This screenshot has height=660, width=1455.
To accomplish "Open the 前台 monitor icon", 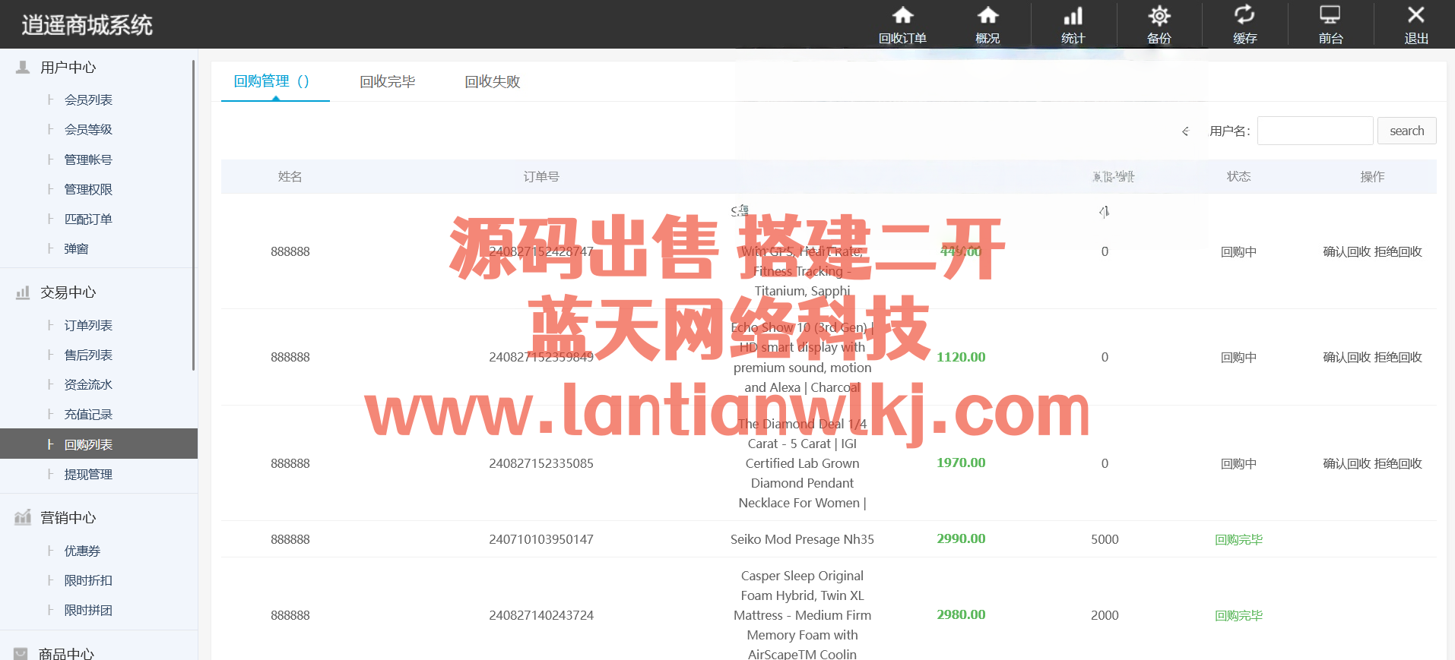I will click(x=1330, y=16).
